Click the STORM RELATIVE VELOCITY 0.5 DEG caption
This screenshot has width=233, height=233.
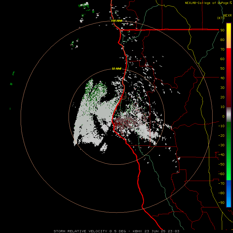(90, 231)
